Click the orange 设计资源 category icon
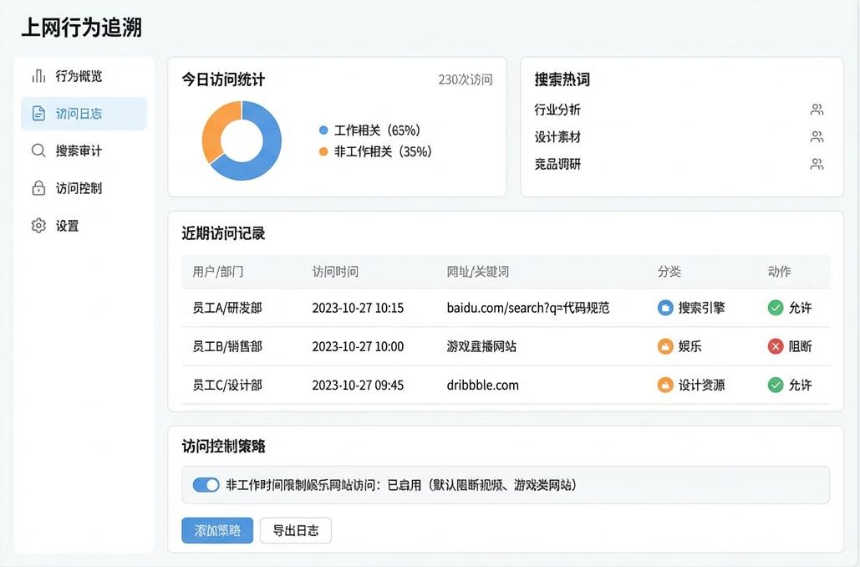Viewport: 860px width, 567px height. [x=664, y=386]
